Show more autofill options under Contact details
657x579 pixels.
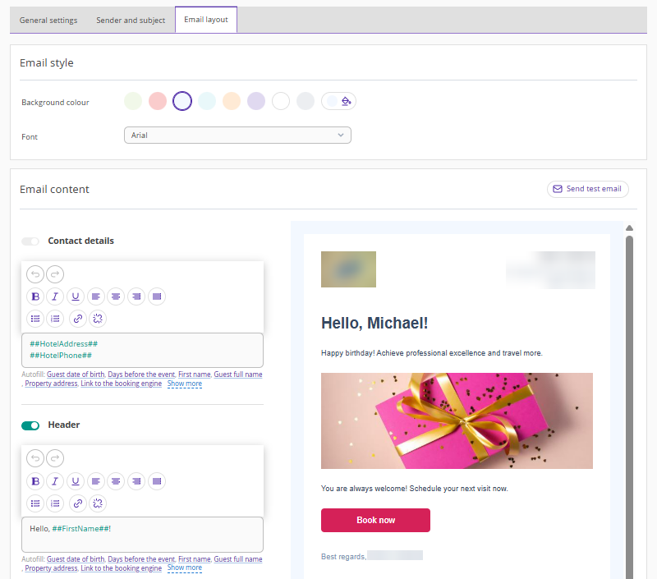[x=185, y=384]
